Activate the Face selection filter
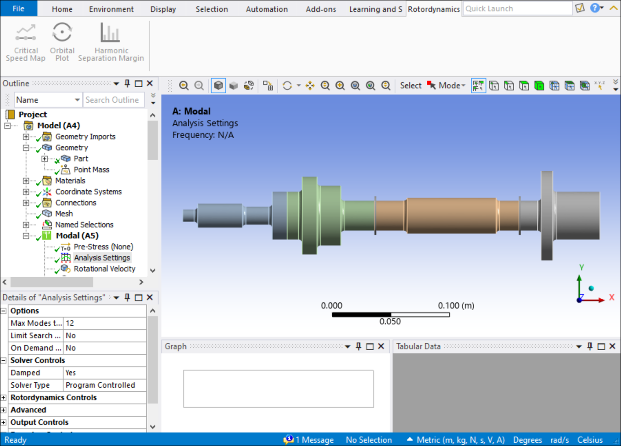 click(524, 85)
